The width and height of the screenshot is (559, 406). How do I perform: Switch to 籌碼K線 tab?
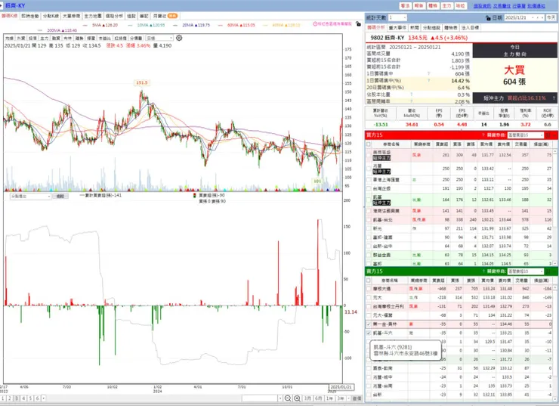(9, 16)
